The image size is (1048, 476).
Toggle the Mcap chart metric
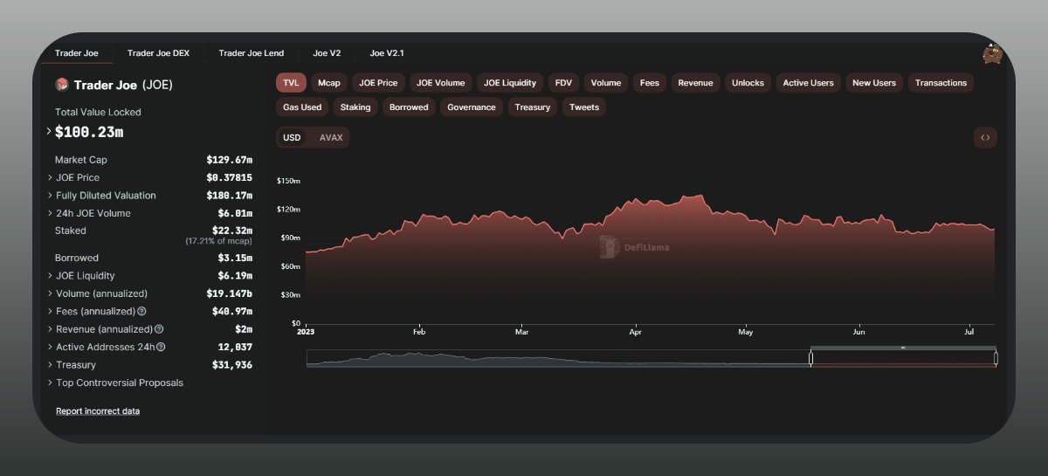pos(329,83)
